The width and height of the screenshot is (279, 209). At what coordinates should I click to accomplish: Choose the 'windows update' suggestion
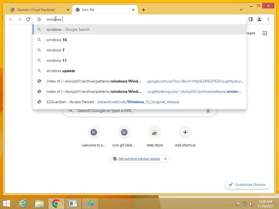[139, 71]
